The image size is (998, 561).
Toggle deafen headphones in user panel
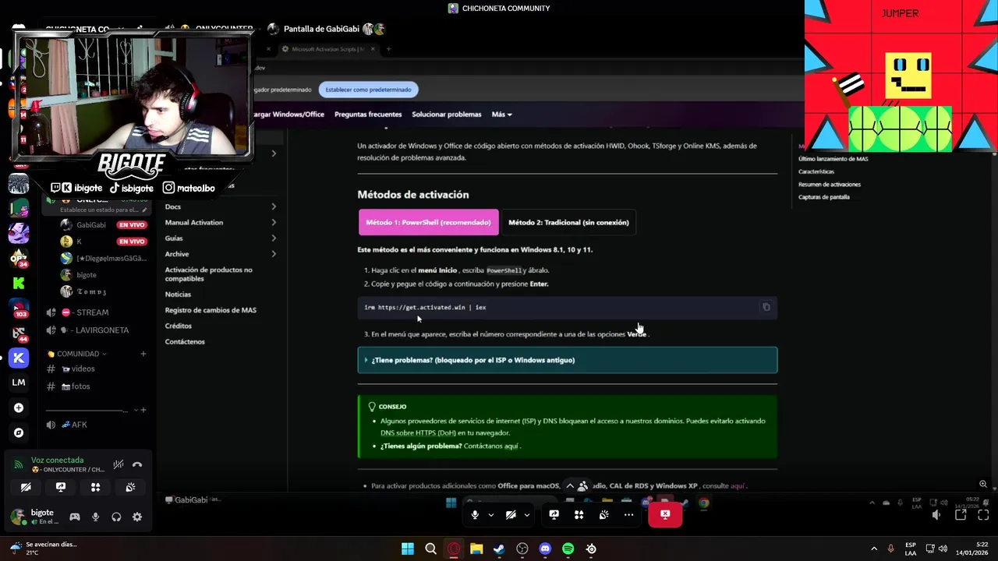[116, 517]
